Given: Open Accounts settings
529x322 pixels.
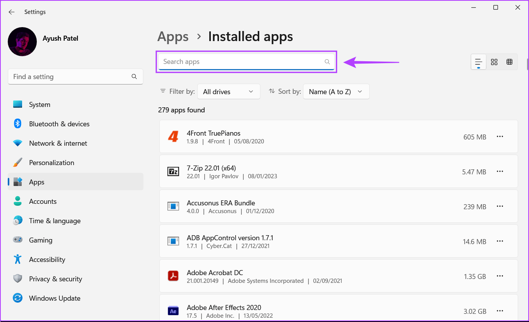Looking at the screenshot, I should 76,201.
